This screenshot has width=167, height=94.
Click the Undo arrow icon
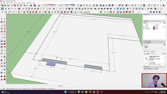pyautogui.click(x=25, y=5)
